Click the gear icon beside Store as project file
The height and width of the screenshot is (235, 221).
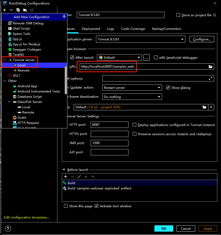coord(214,15)
